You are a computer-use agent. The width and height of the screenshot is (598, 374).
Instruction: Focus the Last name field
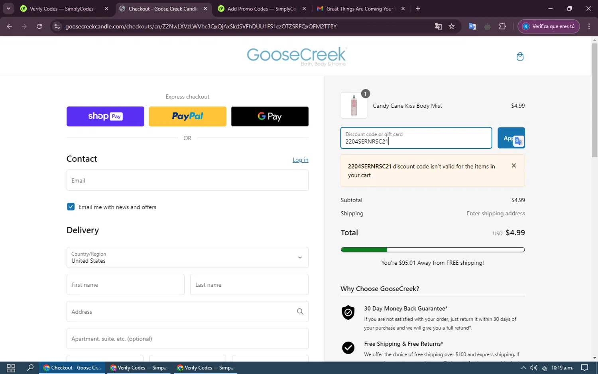250,284
